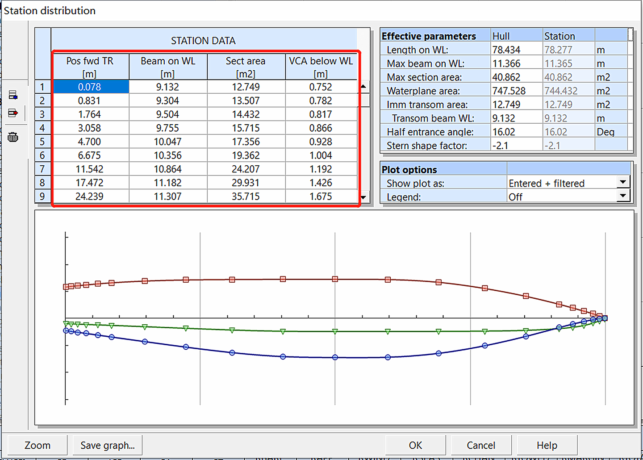Click the ship hull icon in sidebar
Screen dimensions: 643x460
[x=13, y=137]
